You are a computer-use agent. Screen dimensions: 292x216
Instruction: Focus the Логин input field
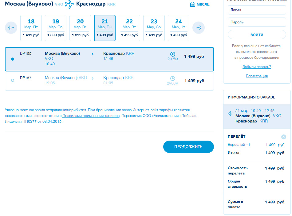(x=257, y=10)
